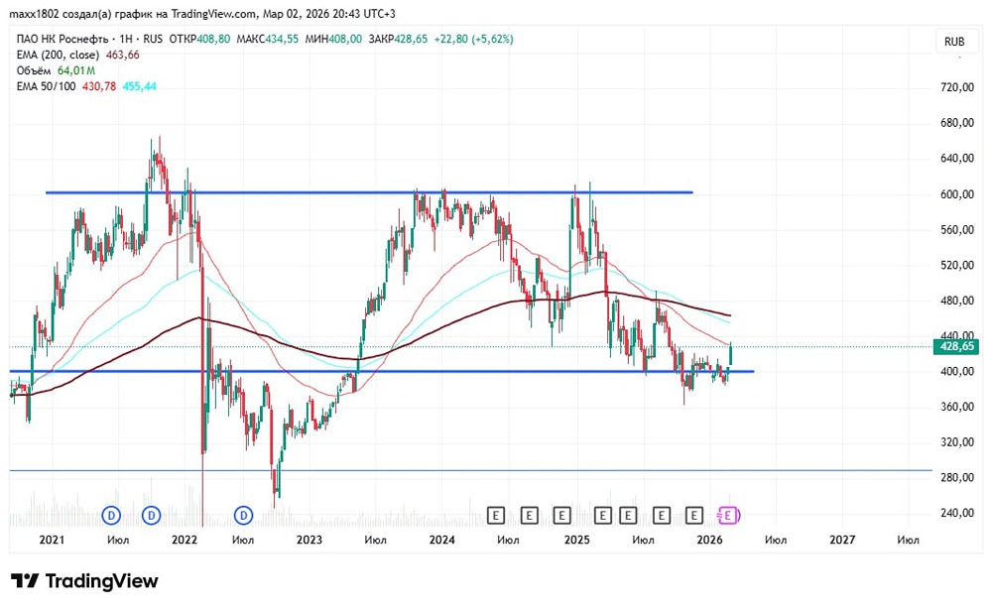Click the +22,80 (+5,62%) change value
The image size is (992, 609).
click(474, 40)
